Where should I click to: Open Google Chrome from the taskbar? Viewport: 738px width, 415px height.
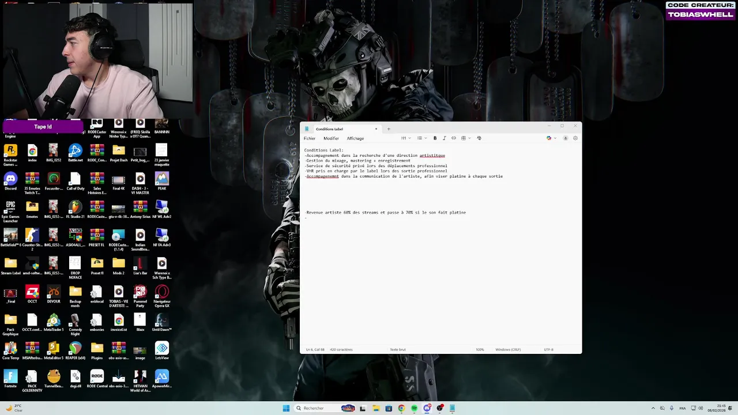tap(401, 408)
